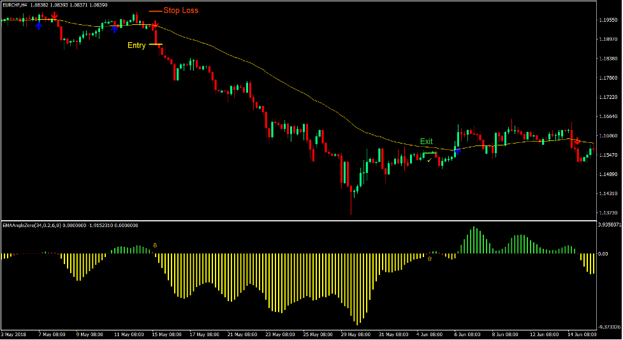Select the yellow Entry label

[x=136, y=45]
